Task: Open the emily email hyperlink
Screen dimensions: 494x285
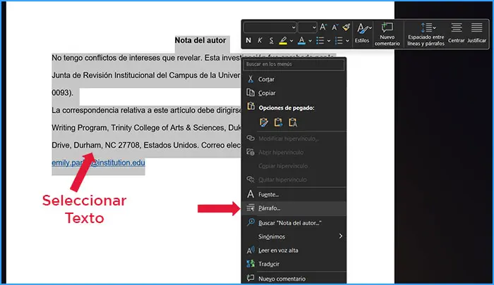Action: 98,163
